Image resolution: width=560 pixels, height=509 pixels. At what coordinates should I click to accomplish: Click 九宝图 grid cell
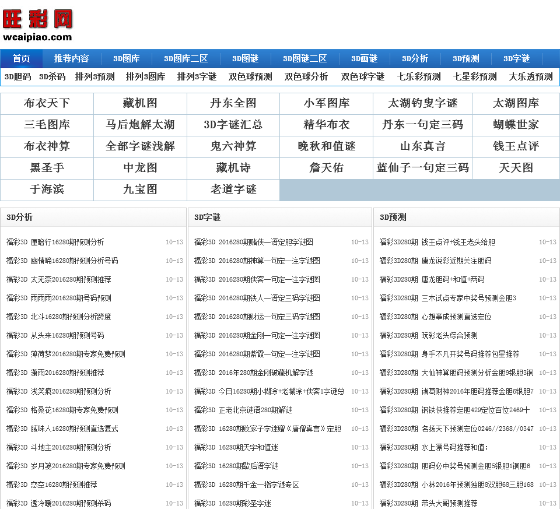(140, 189)
